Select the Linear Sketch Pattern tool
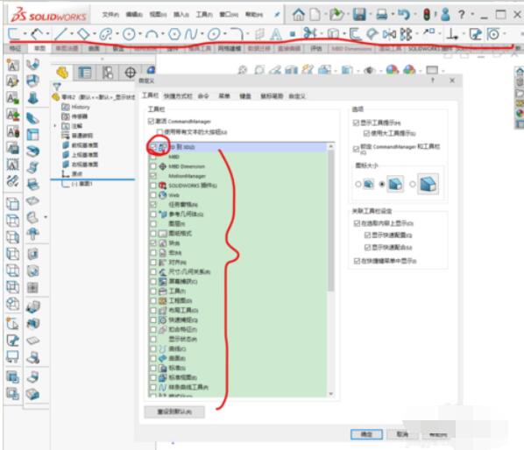This screenshot has height=450, width=524. (x=406, y=34)
